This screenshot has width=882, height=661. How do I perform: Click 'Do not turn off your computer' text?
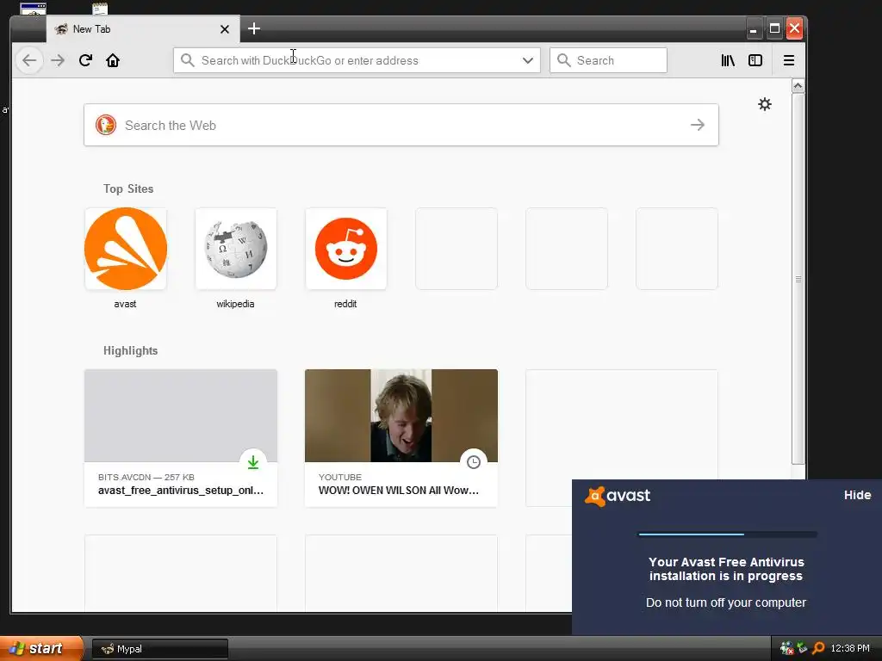(x=725, y=602)
